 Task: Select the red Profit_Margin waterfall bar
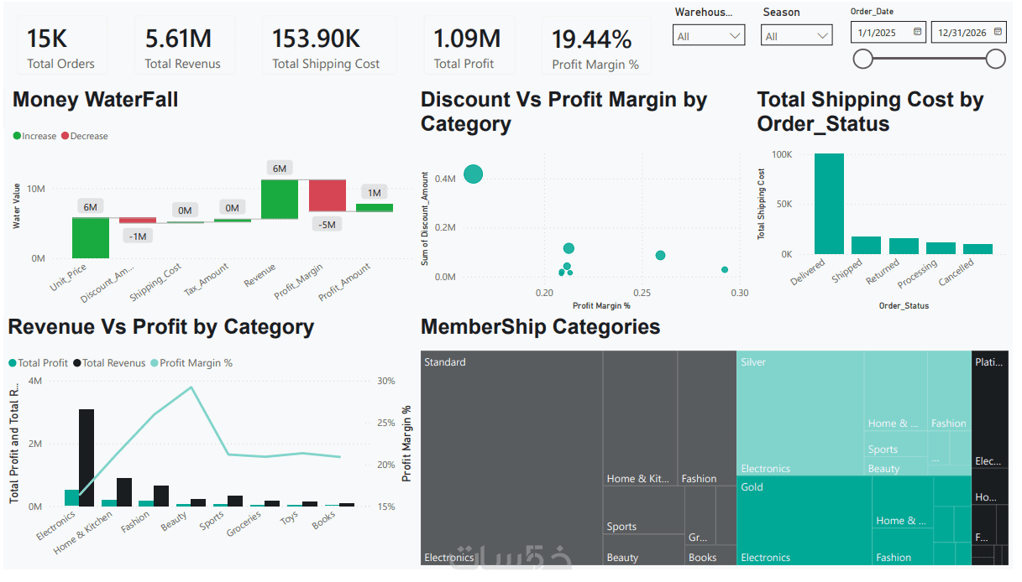327,195
